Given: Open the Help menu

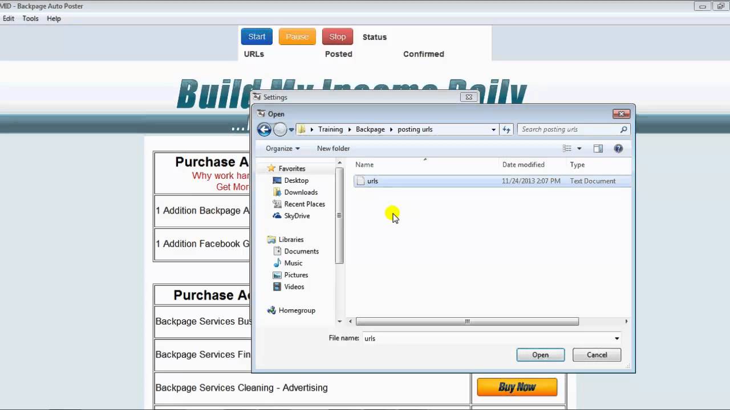Looking at the screenshot, I should coord(54,19).
